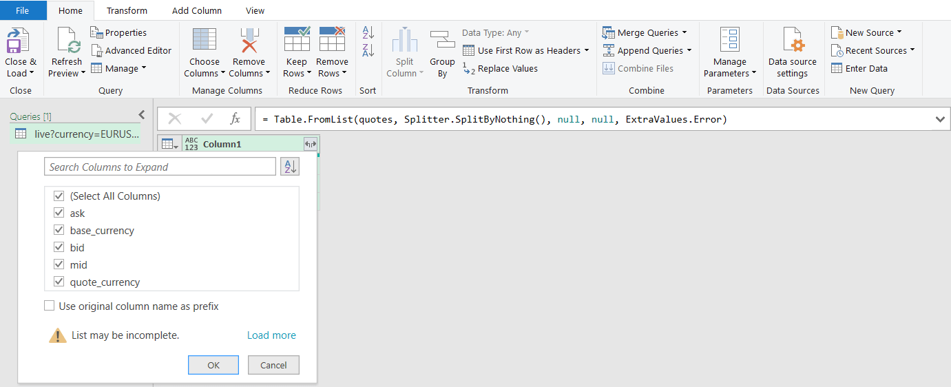Click the sort columns A-Z button in the popup
The width and height of the screenshot is (951, 387).
pos(290,167)
